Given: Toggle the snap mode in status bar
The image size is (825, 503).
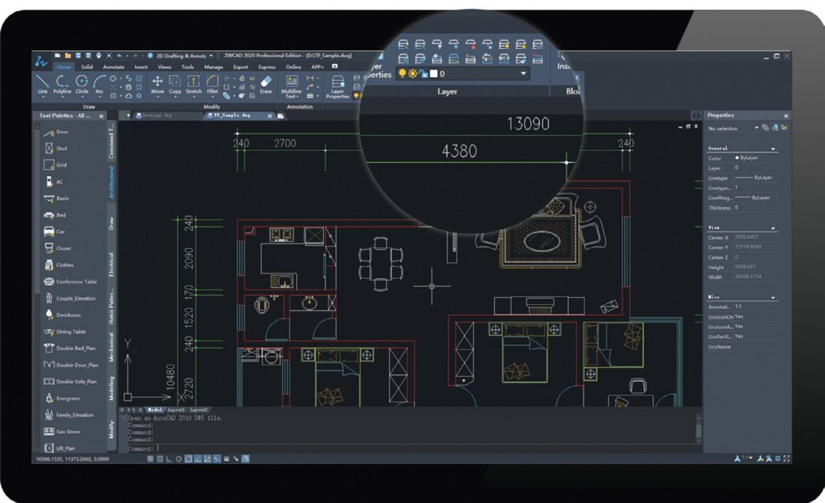Looking at the screenshot, I should pos(151,459).
